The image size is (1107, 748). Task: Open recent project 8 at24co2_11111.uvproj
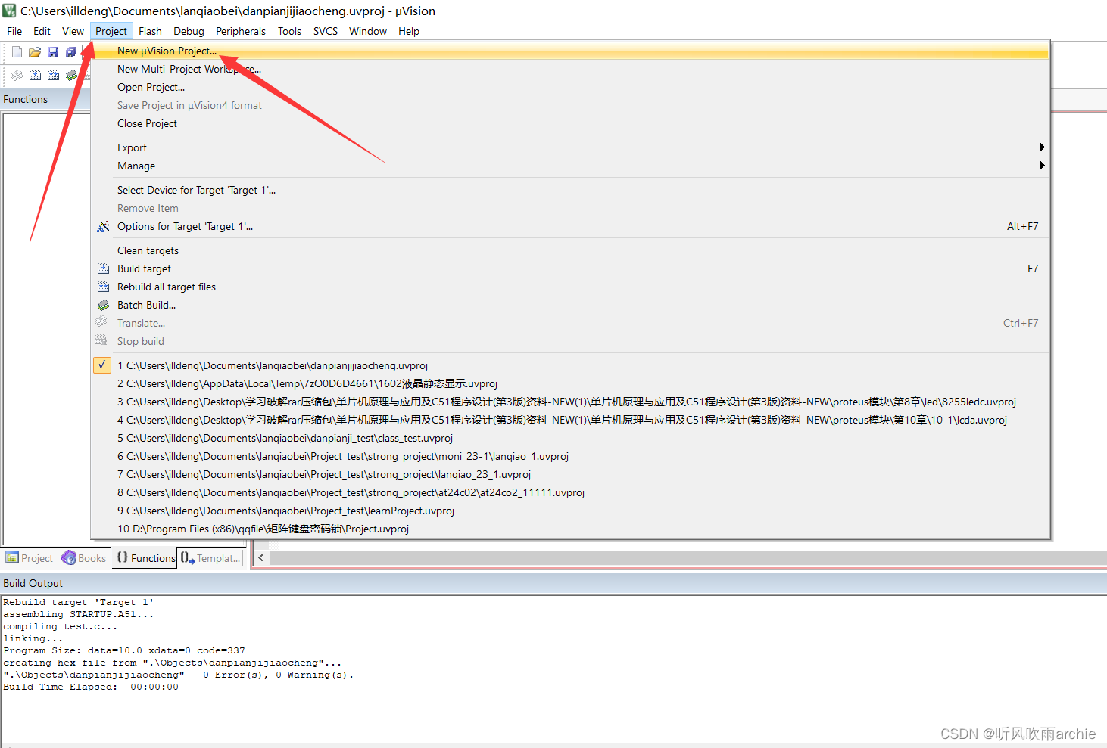tap(570, 492)
